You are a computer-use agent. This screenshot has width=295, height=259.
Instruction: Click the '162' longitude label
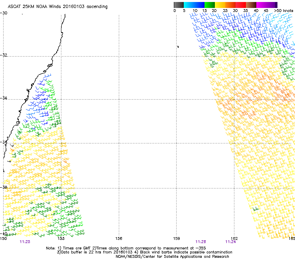pos(234,239)
